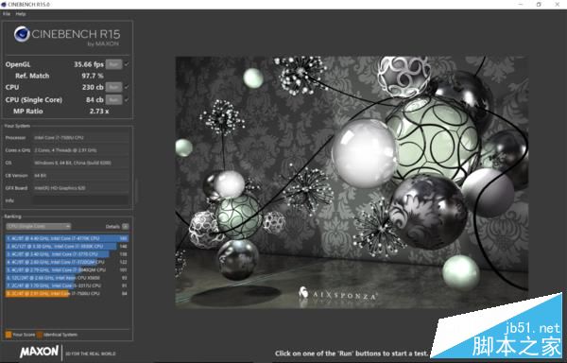This screenshot has width=567, height=363.
Task: Click the OpenGL score 35.66 fps
Action: point(89,64)
